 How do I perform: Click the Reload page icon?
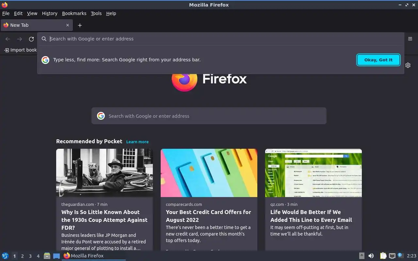[31, 39]
